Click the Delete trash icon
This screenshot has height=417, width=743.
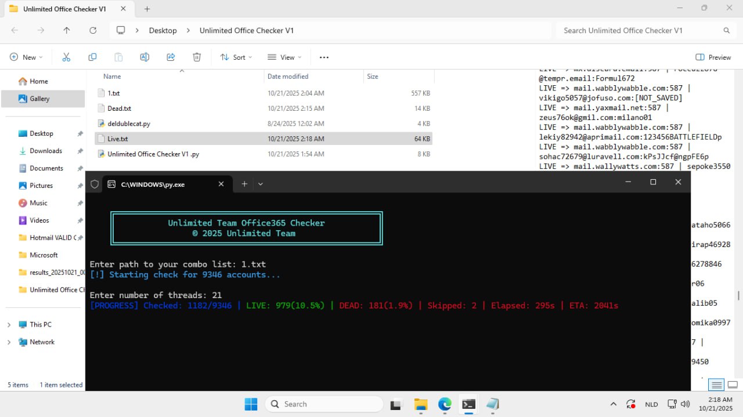[x=197, y=57]
